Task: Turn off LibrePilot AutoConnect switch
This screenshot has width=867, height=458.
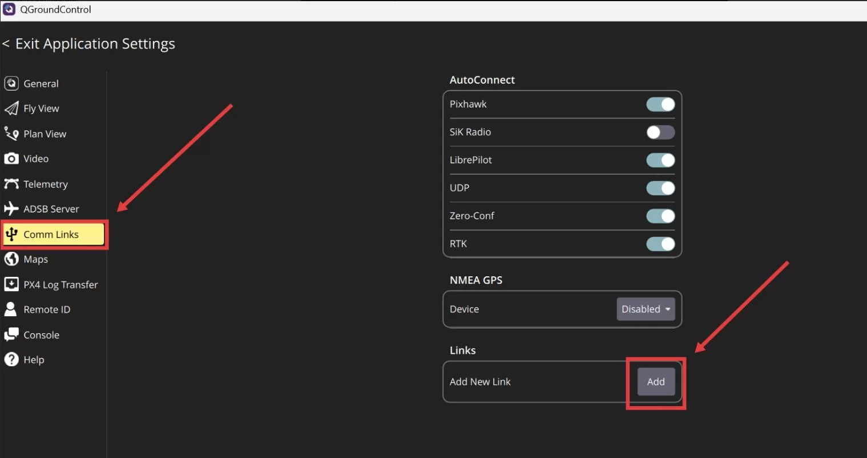Action: 660,160
